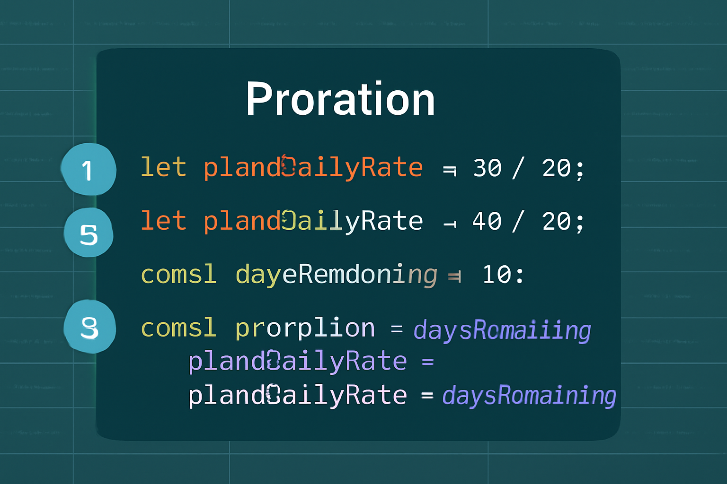Click the number 20 ending the first line
Viewport: 727px width, 484px height.
(x=557, y=168)
